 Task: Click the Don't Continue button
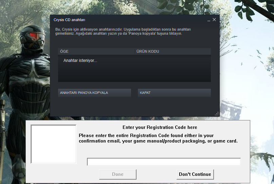(195, 174)
